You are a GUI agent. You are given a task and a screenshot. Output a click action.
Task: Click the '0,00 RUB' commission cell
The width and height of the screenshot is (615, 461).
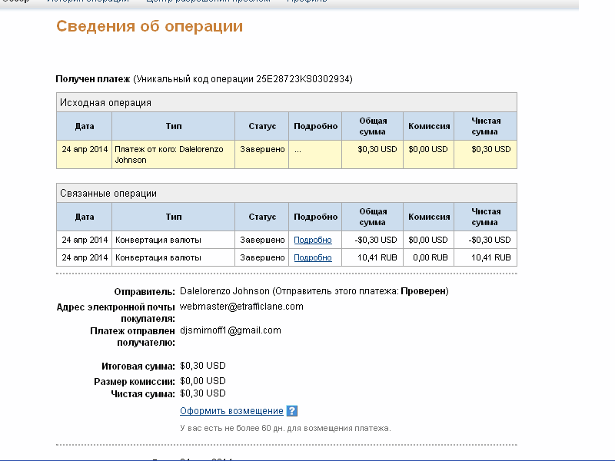tap(430, 257)
